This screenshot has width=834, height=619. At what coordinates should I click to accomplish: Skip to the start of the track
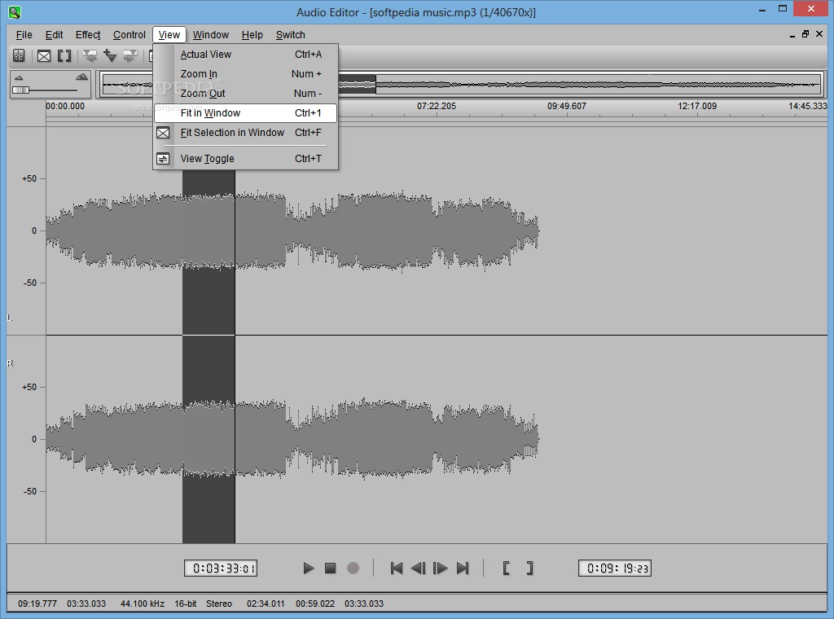point(397,569)
